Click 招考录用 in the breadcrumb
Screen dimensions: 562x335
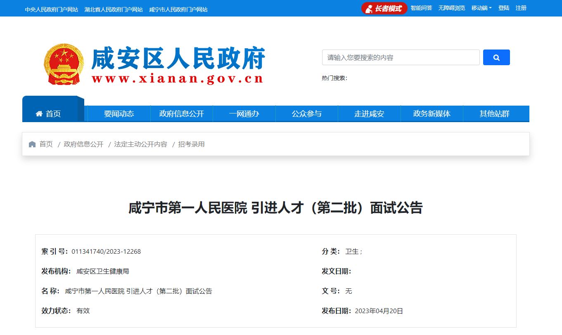(192, 144)
